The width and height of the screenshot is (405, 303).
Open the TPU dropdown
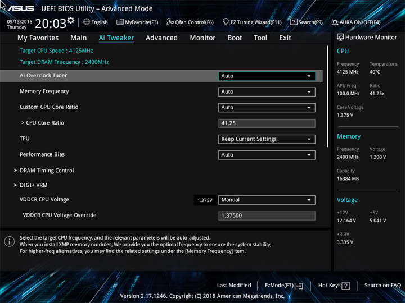267,139
